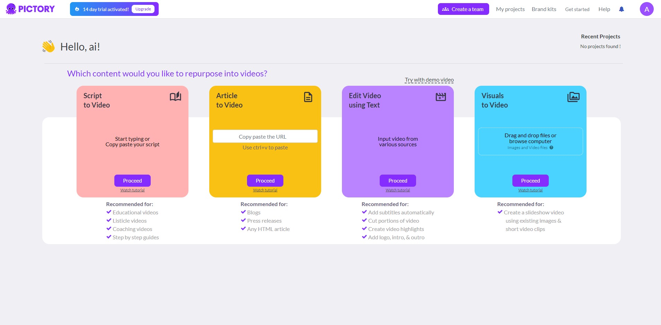Open the account avatar menu

coord(646,9)
